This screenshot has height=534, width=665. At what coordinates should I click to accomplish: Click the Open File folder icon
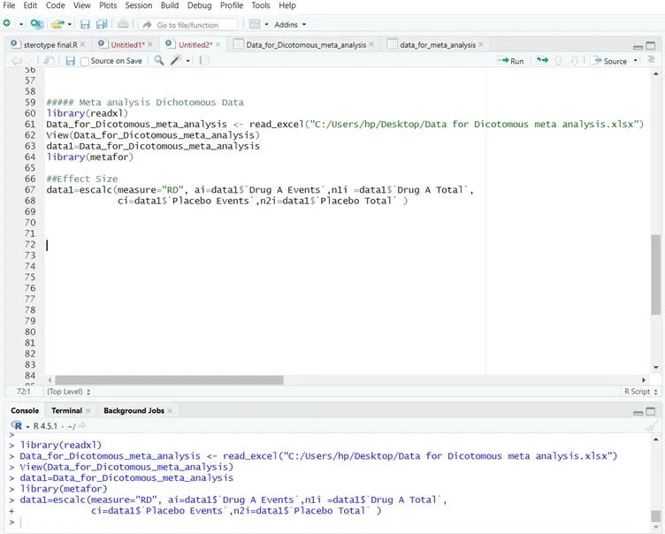(57, 24)
